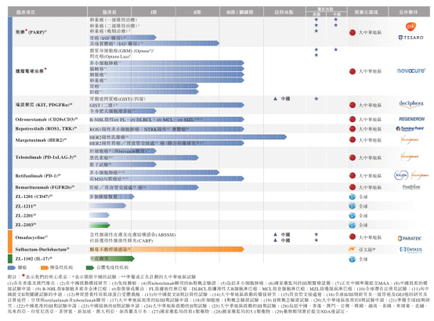Click the green autoimmune legend swatch
The image size is (434, 321).
coord(90,268)
